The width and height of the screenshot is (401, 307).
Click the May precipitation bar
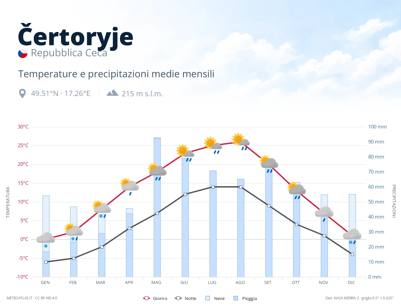pyautogui.click(x=157, y=207)
